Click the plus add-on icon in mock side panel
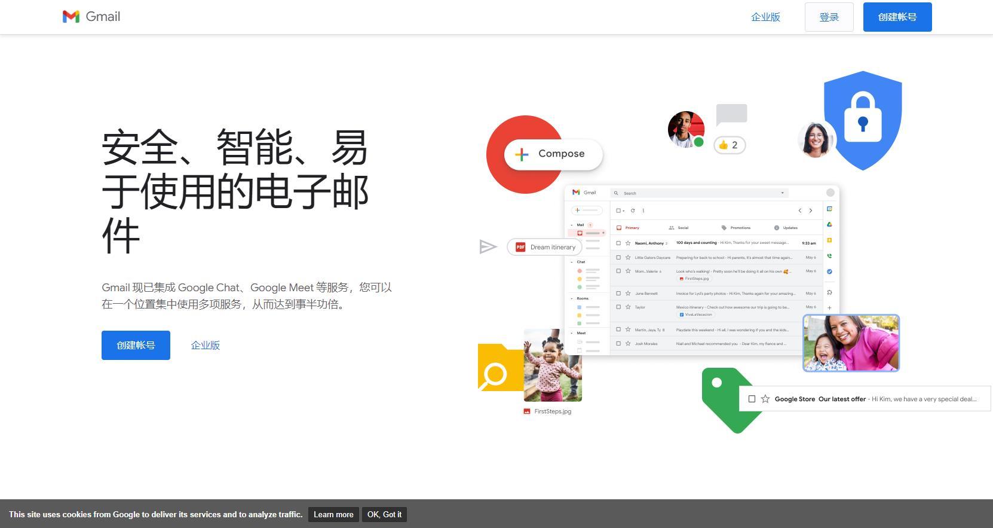Screen dimensions: 993x528 [829, 308]
